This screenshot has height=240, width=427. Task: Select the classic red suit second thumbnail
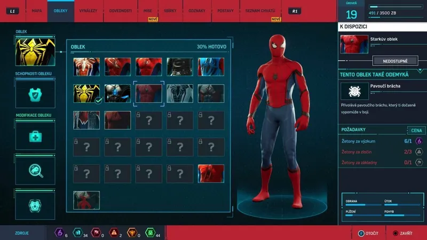pos(117,67)
